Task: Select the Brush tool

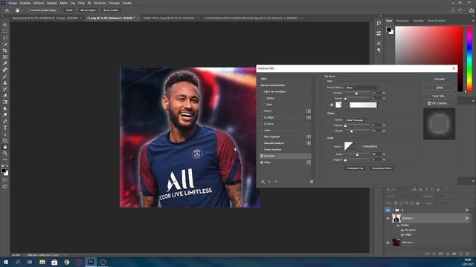Action: 5,76
